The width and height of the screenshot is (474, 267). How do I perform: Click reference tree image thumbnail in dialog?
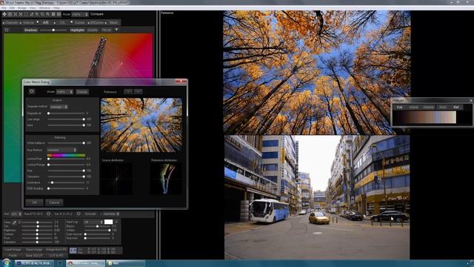pos(141,125)
